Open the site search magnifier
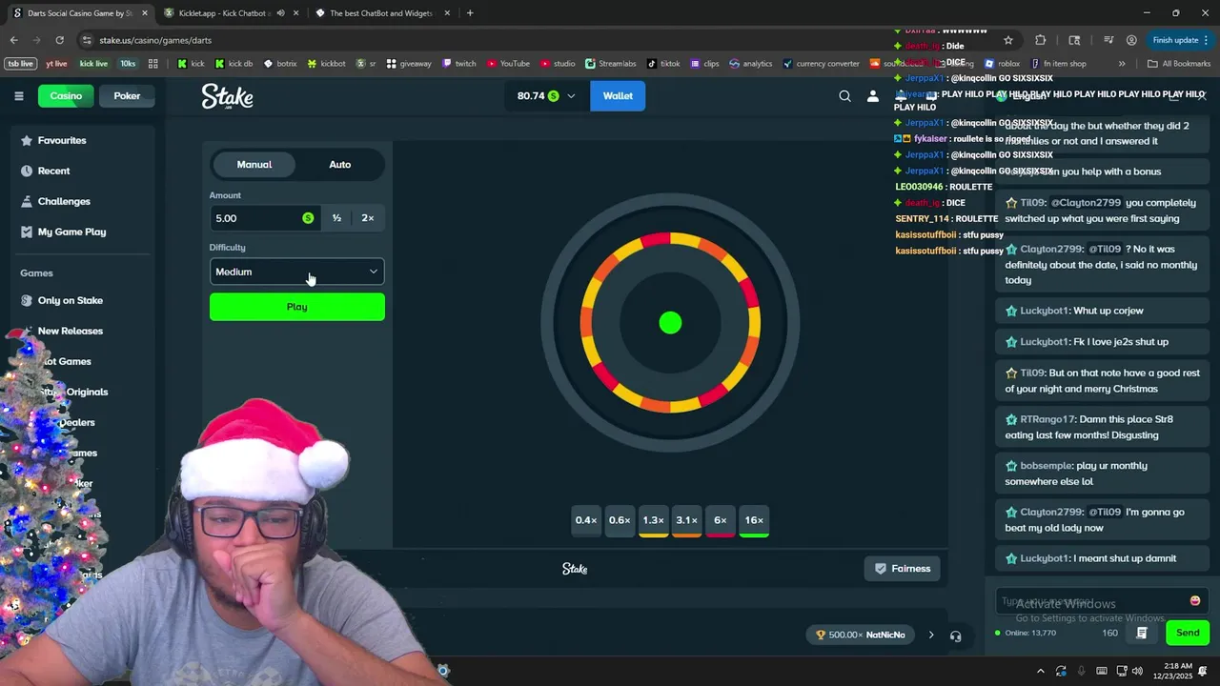Image resolution: width=1220 pixels, height=686 pixels. tap(844, 96)
